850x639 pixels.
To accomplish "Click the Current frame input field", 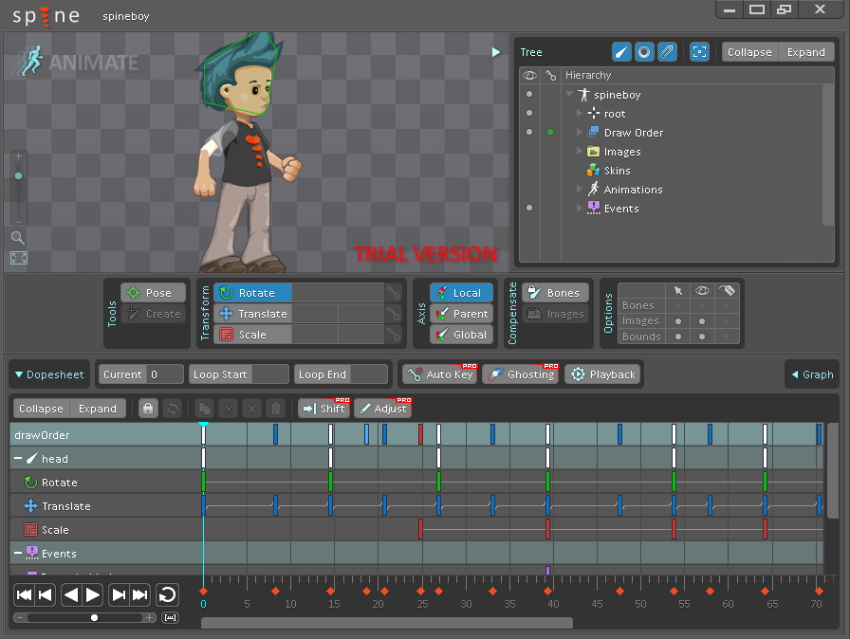I will (165, 374).
